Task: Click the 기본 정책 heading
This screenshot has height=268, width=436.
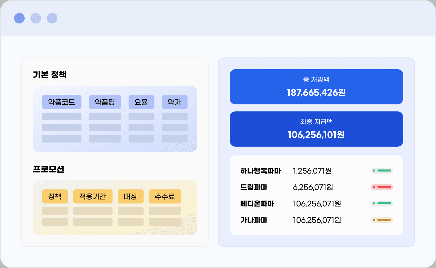Action: [x=50, y=75]
